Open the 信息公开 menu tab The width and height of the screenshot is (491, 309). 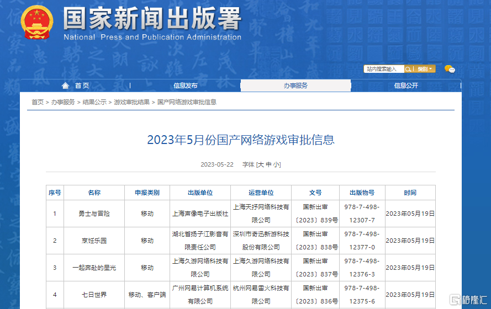tap(406, 86)
